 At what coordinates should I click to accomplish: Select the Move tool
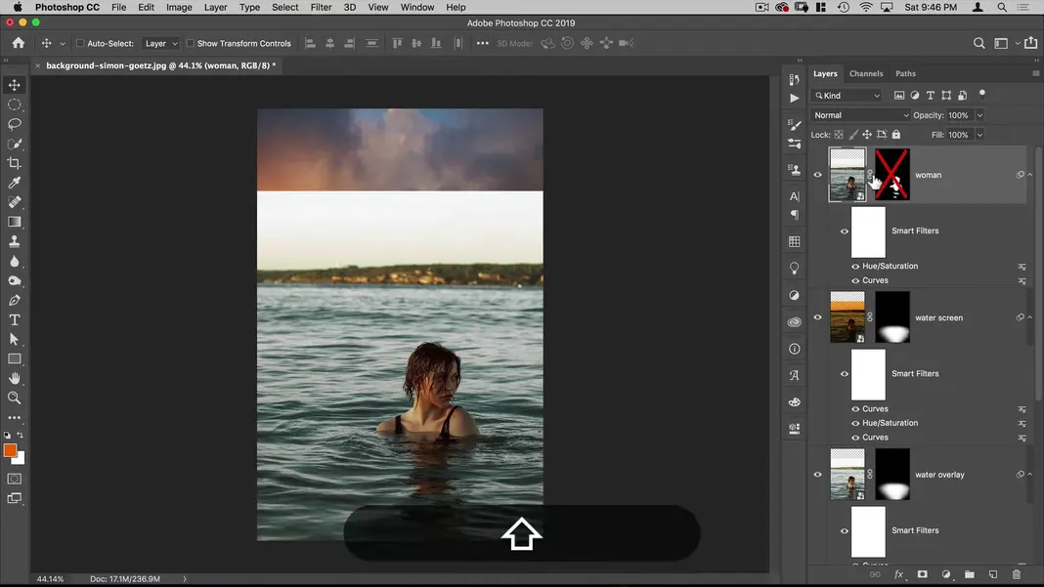14,85
